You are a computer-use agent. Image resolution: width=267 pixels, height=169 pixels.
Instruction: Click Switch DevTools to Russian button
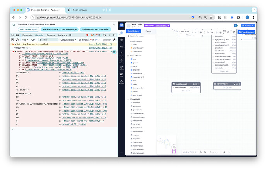click(96, 29)
